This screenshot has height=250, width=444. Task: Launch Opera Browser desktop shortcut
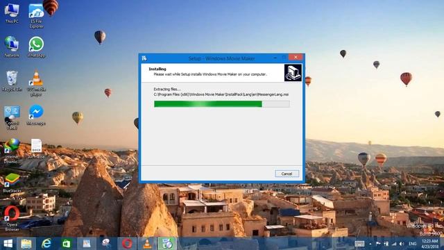coord(12,219)
